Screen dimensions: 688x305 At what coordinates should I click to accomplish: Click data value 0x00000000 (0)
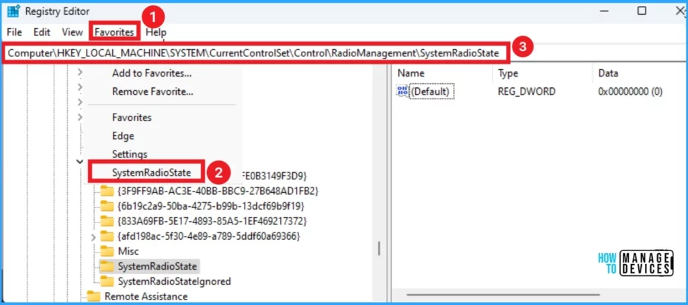[630, 92]
